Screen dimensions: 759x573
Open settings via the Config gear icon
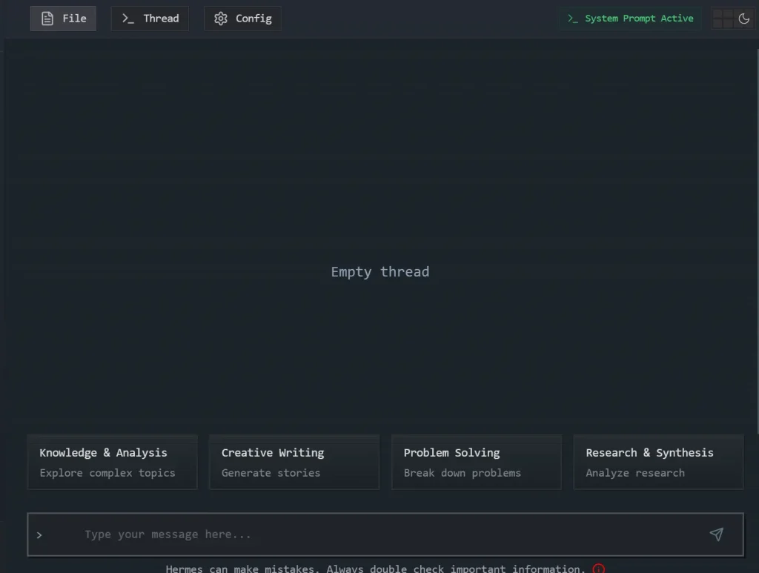pyautogui.click(x=220, y=18)
